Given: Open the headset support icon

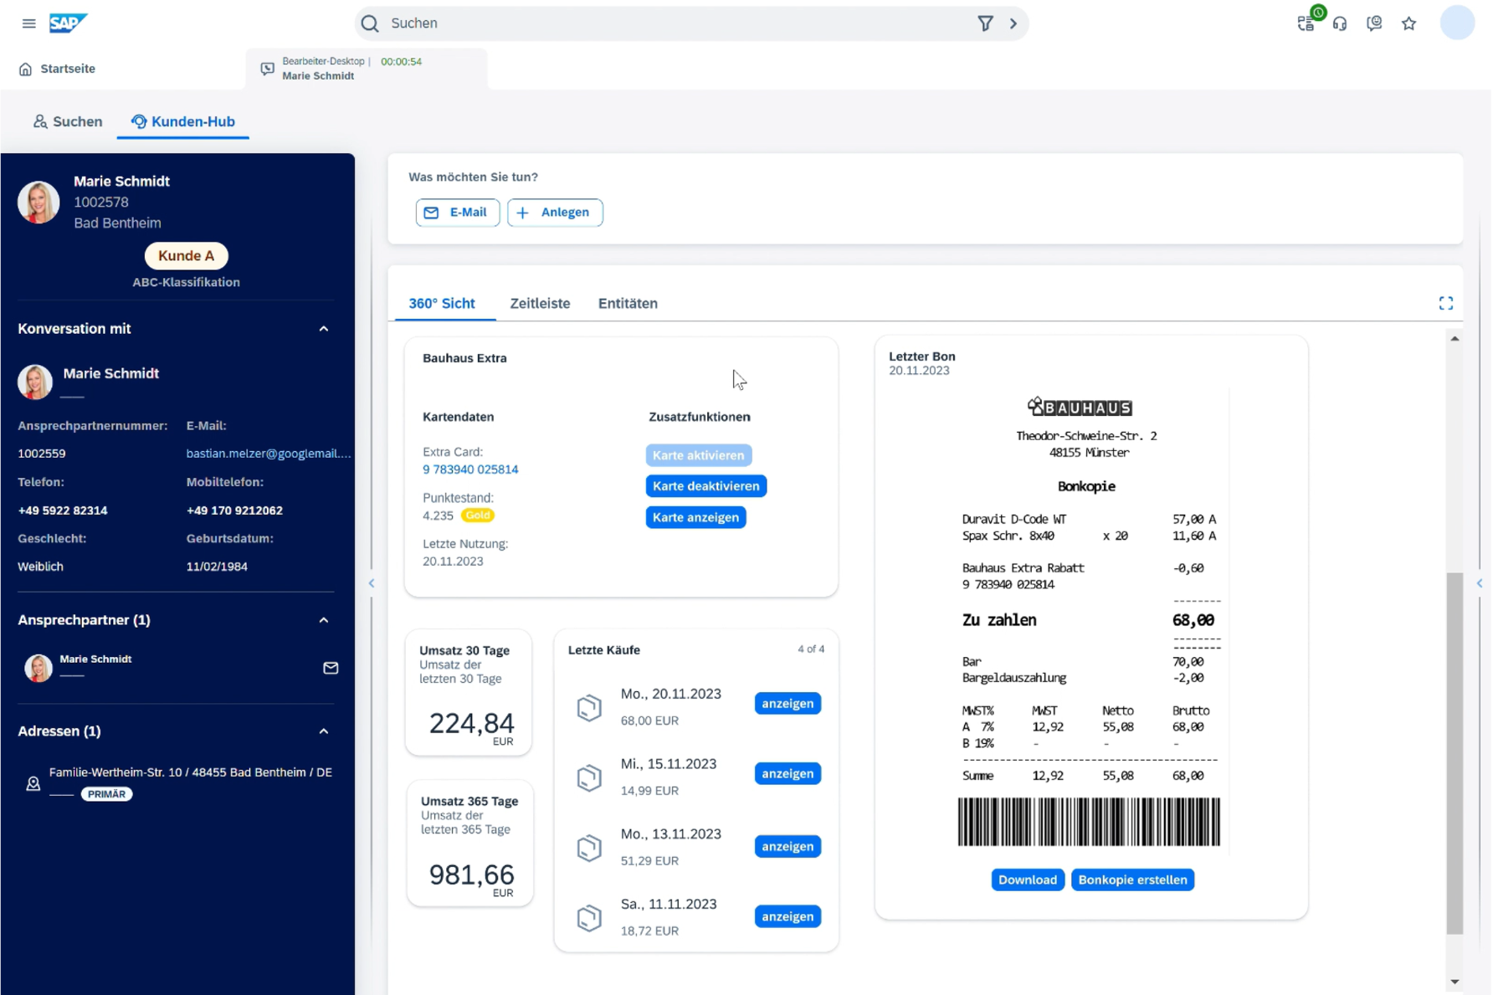Looking at the screenshot, I should coord(1340,23).
